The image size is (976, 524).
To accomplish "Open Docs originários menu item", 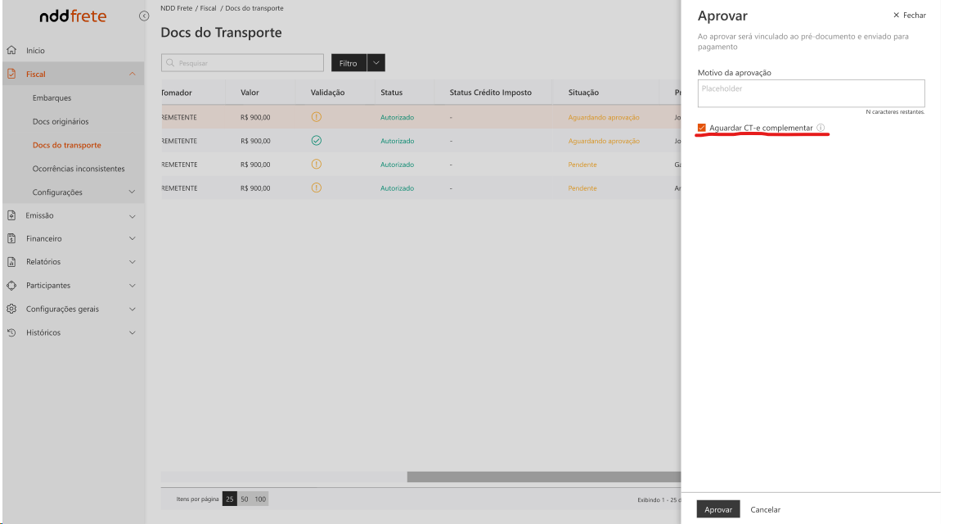I will 61,122.
